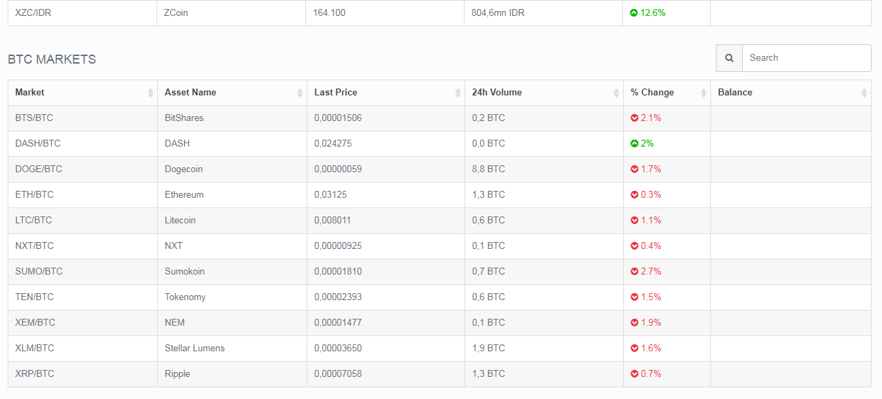Open the XEM/BTC market
The height and width of the screenshot is (399, 882).
pyautogui.click(x=34, y=323)
